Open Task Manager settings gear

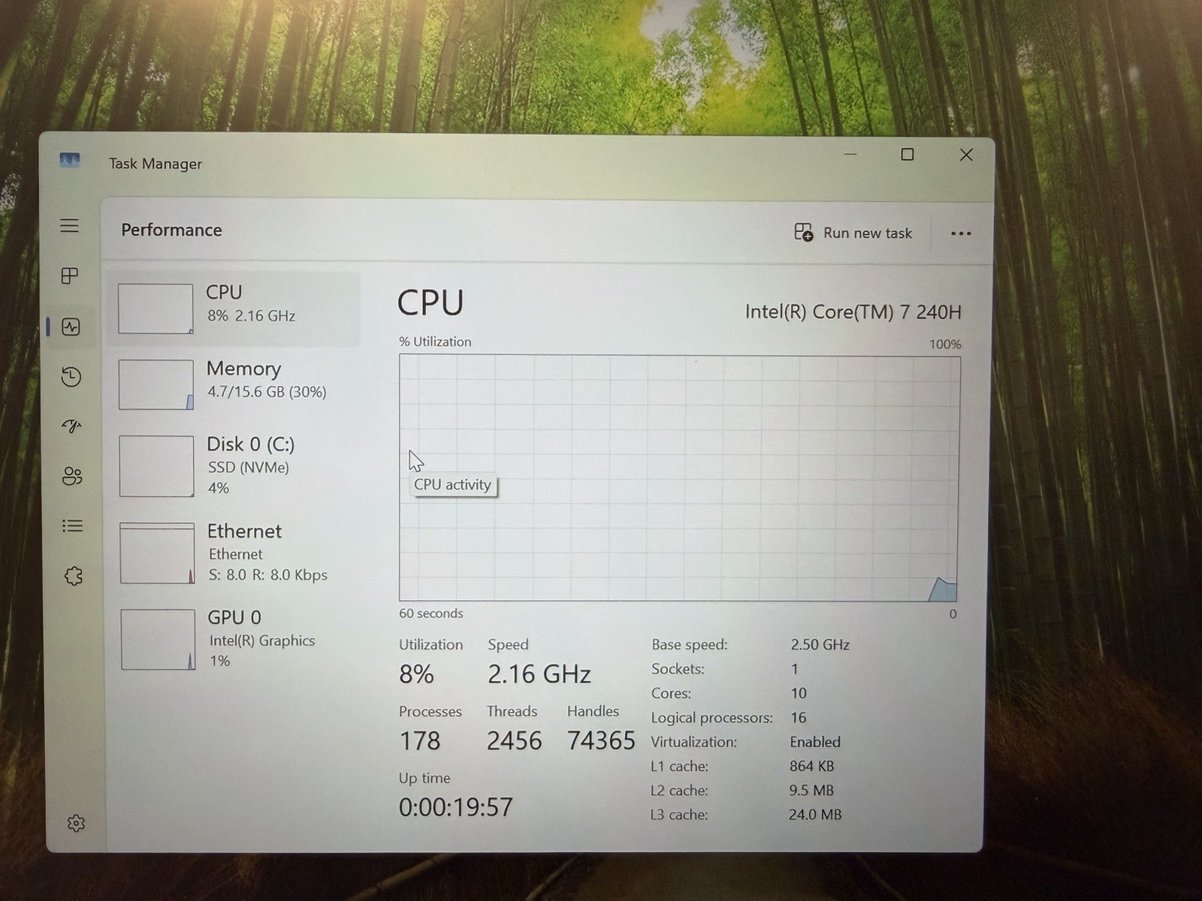click(76, 823)
